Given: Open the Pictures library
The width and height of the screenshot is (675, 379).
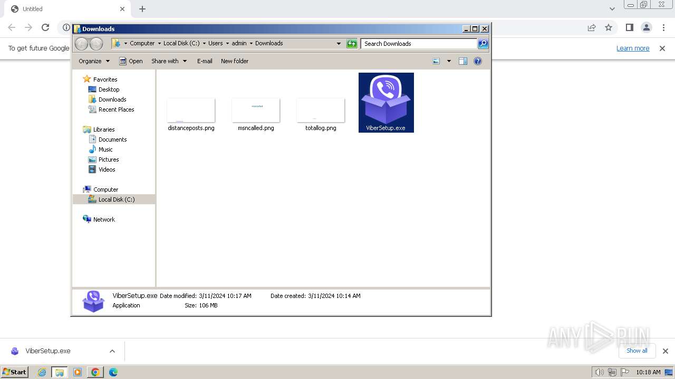Looking at the screenshot, I should (x=109, y=159).
